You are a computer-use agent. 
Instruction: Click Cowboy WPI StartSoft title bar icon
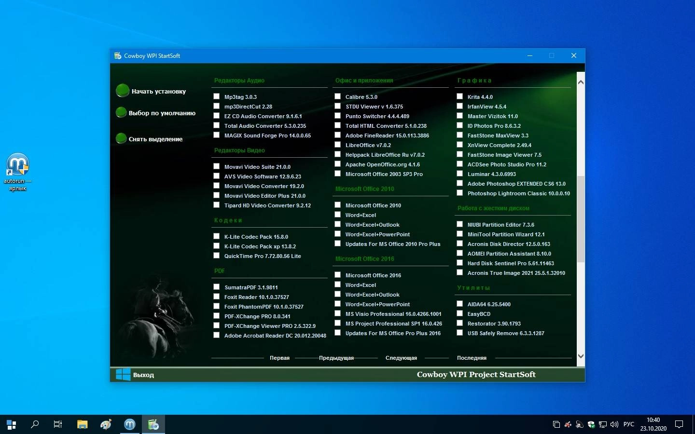118,55
